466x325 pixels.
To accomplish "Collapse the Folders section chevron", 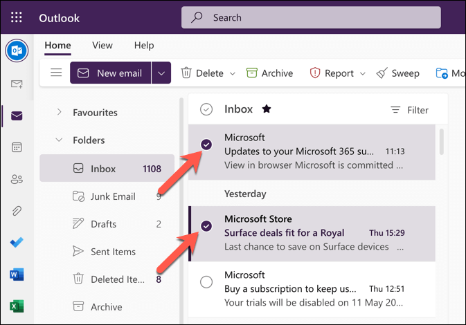I will pos(59,140).
